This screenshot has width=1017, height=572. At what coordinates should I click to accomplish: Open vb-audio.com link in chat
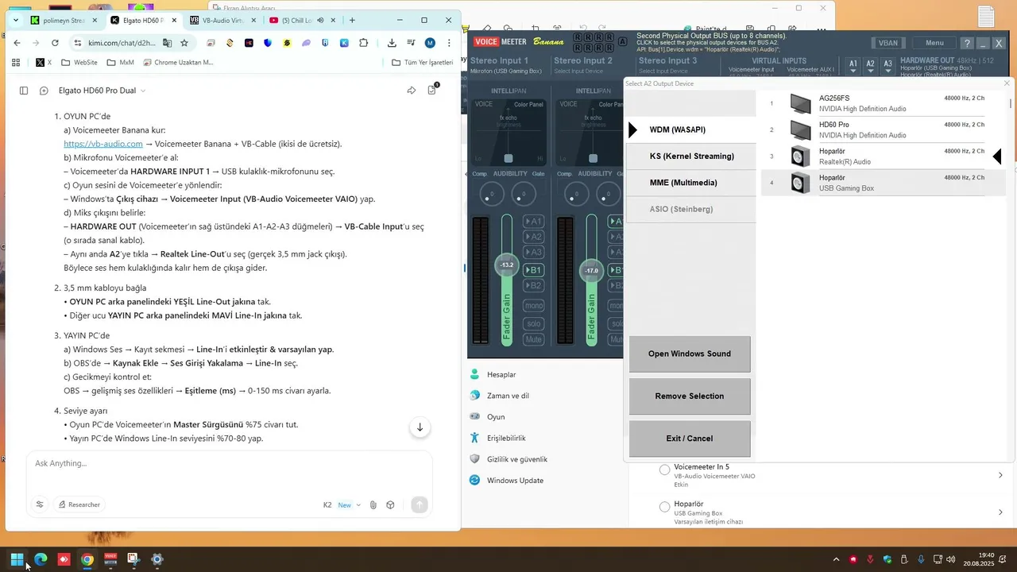click(x=103, y=144)
